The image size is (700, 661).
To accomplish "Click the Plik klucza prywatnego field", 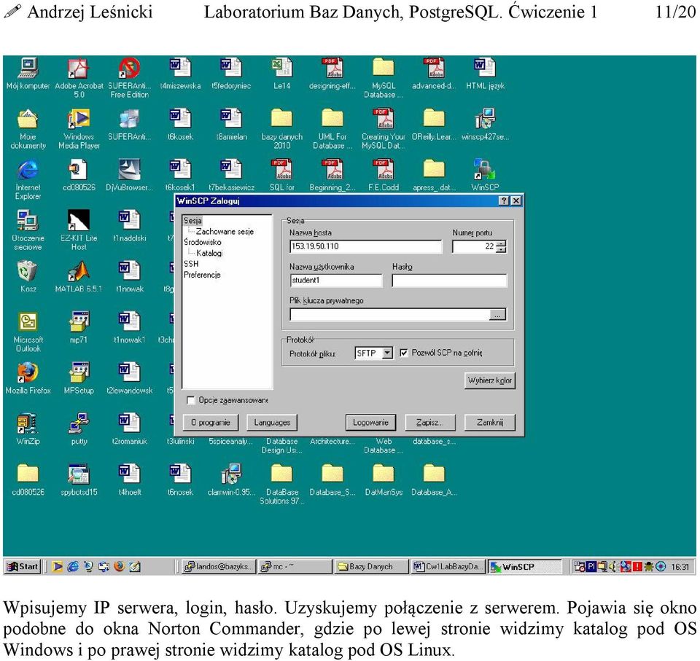I will tap(389, 315).
